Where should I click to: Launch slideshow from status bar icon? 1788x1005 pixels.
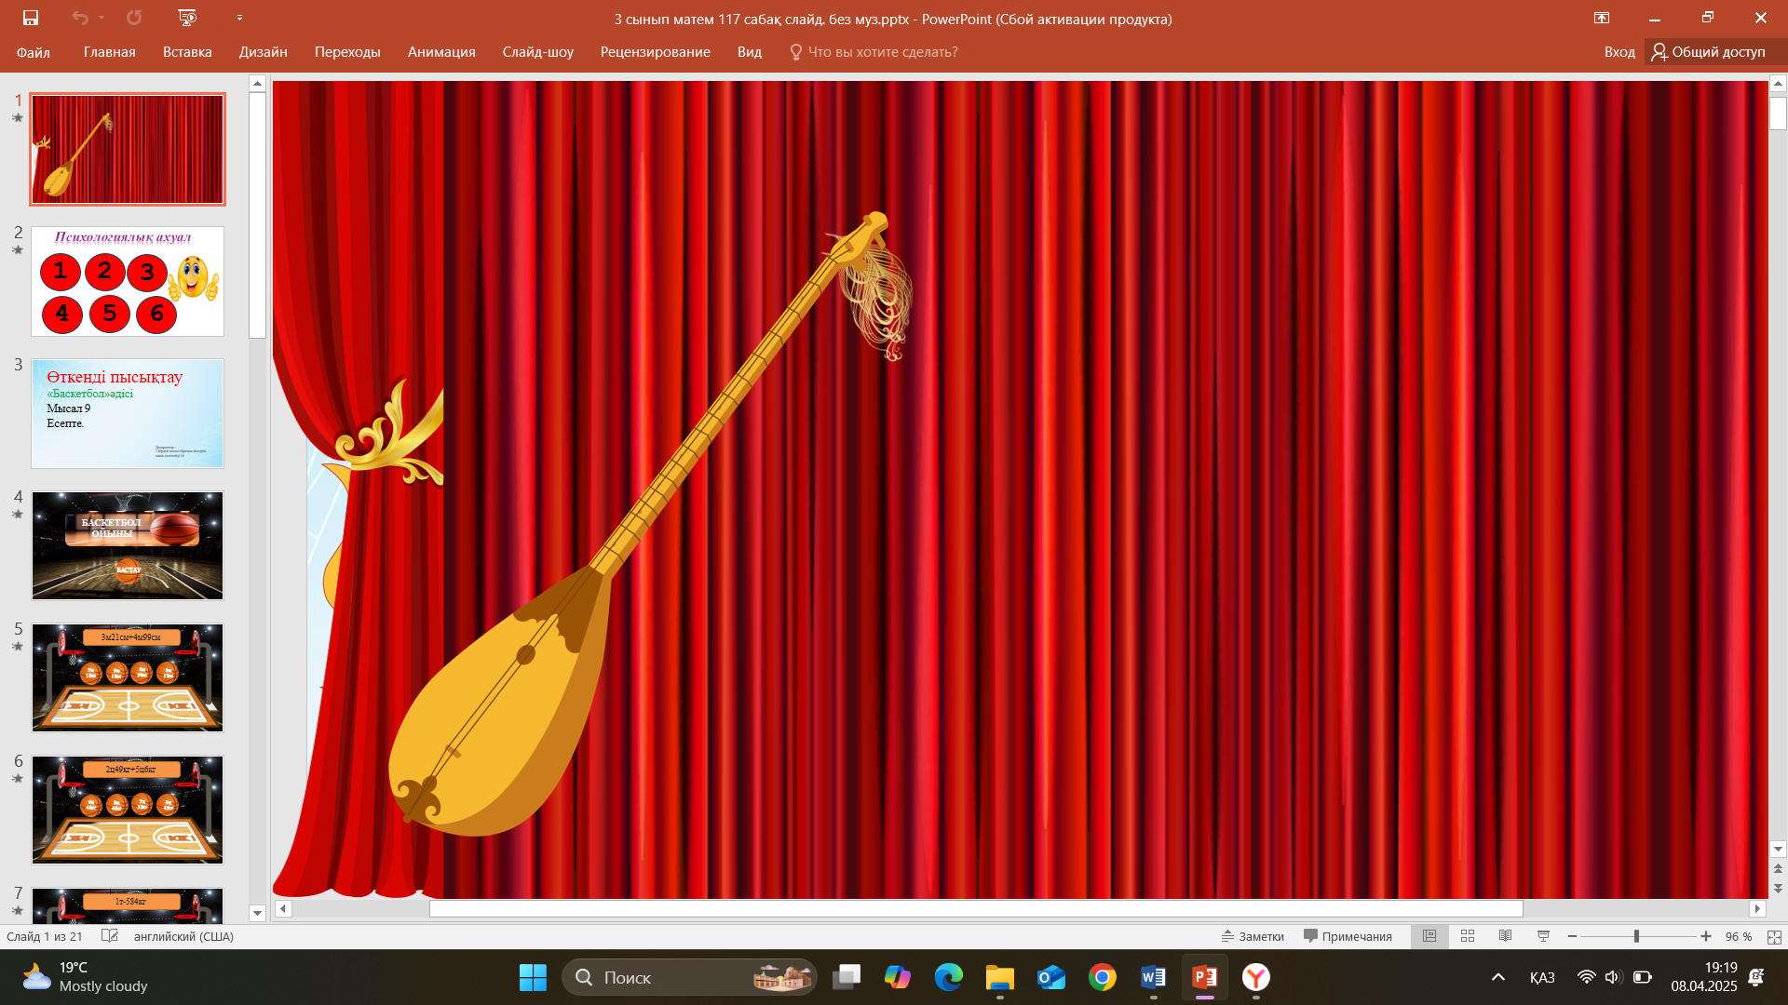1543,936
